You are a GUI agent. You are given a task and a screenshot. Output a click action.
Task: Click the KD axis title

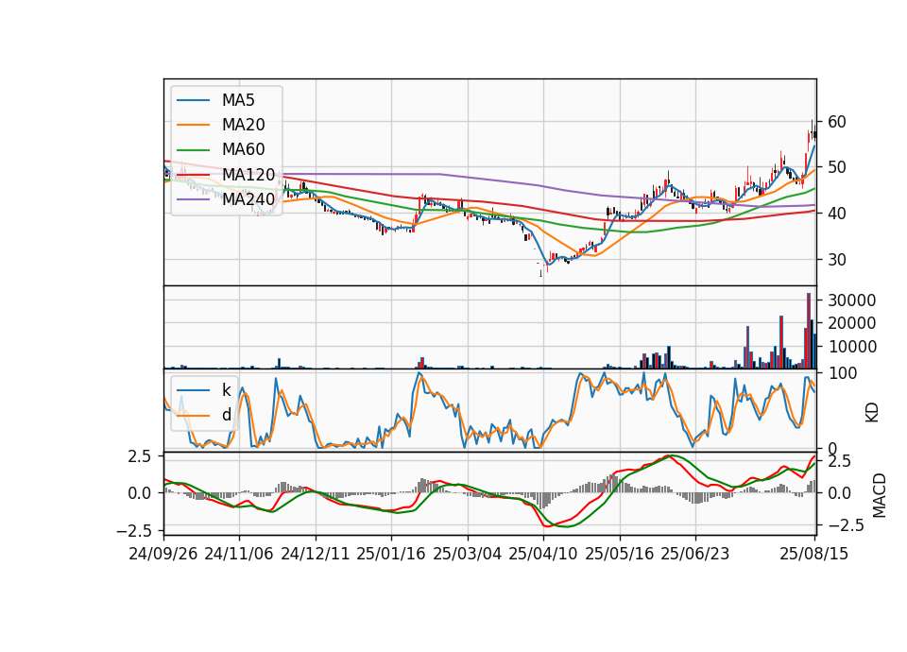872,413
